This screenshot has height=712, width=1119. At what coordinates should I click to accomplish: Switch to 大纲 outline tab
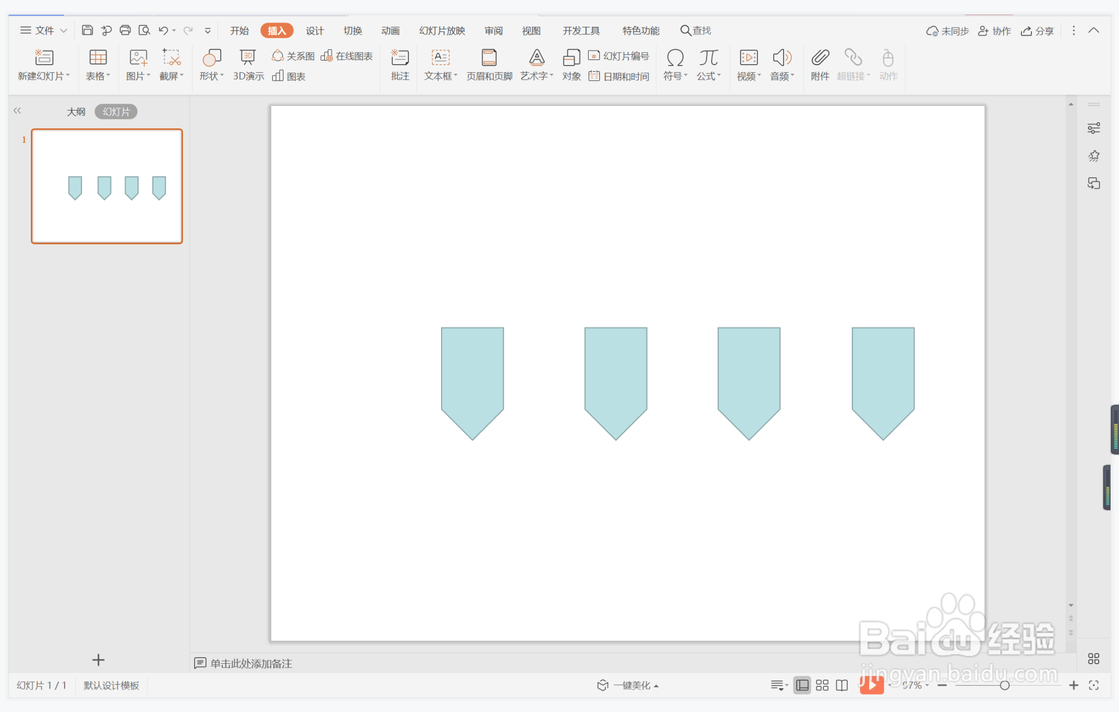point(76,112)
